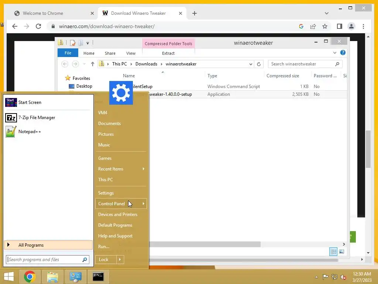Sort by Compressed size column
378x284 pixels.
pyautogui.click(x=283, y=76)
